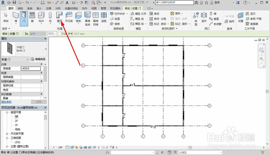This screenshot has height=155, width=270.
Task: Collapse the 三维视图 tree node
Action: 7,138
